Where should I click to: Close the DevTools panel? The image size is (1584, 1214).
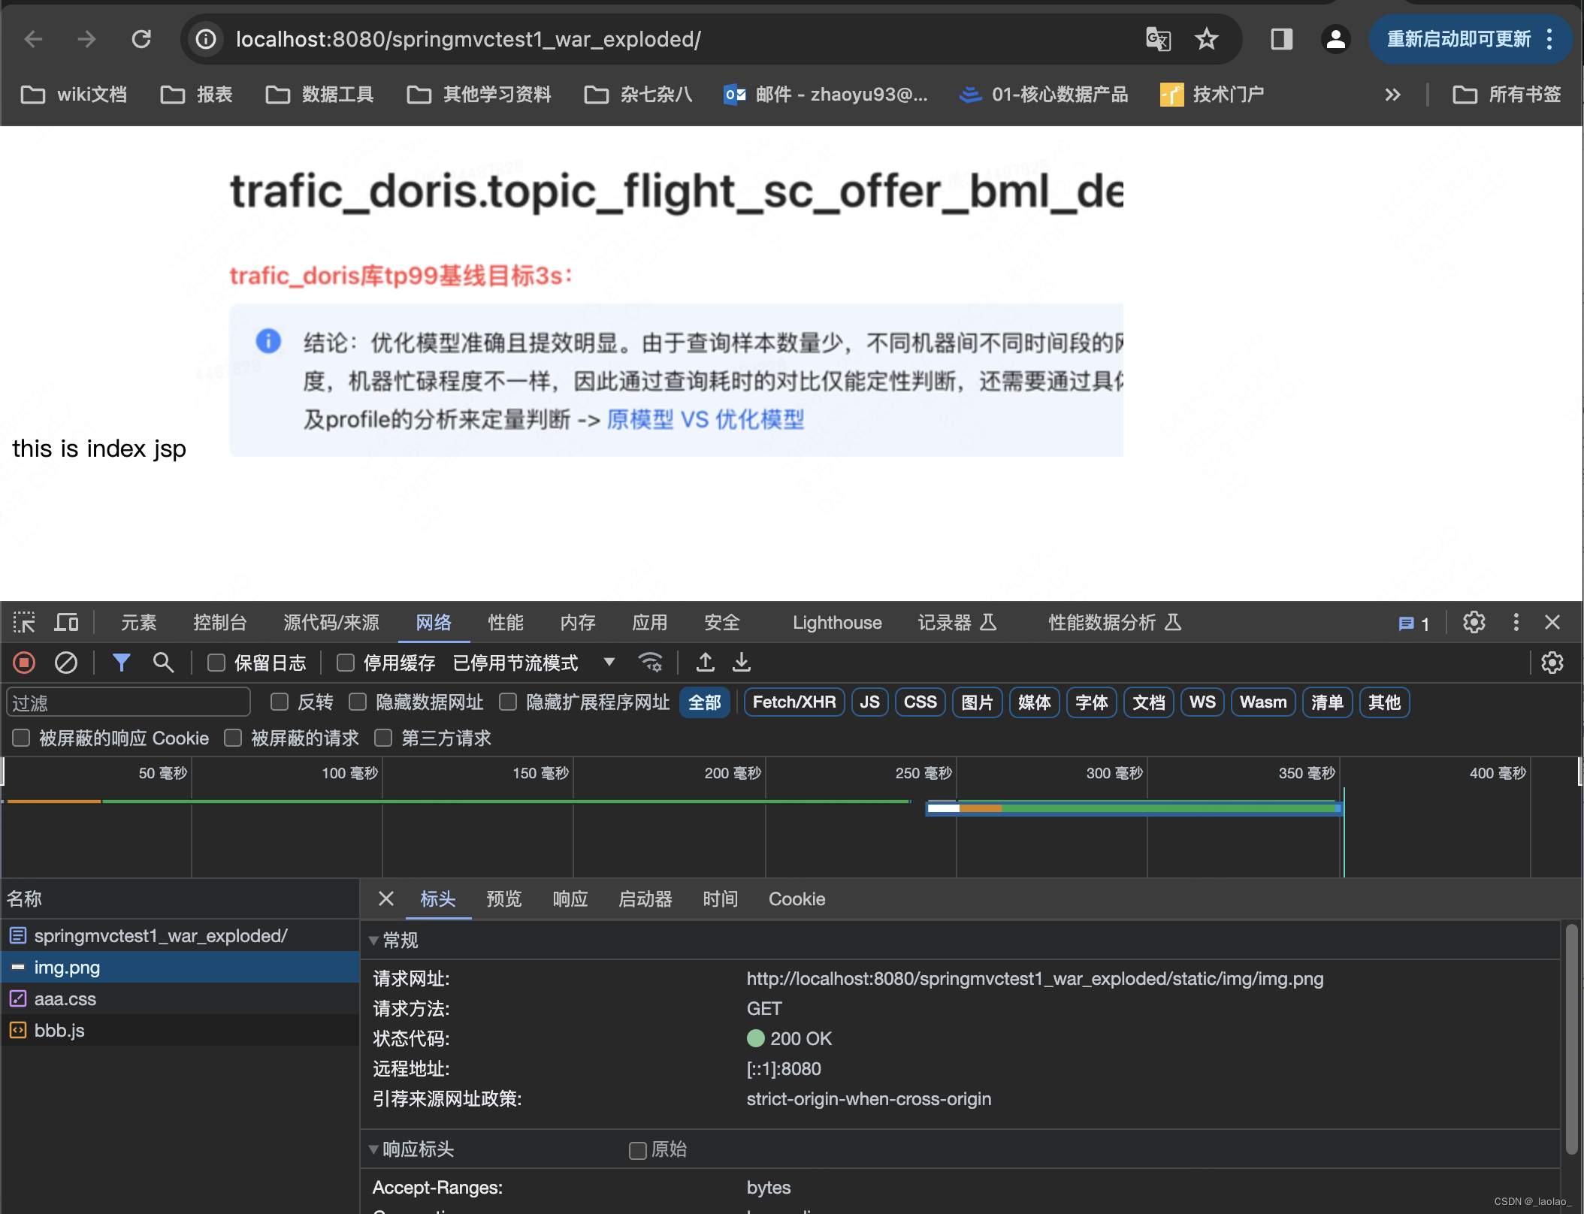(x=1552, y=622)
